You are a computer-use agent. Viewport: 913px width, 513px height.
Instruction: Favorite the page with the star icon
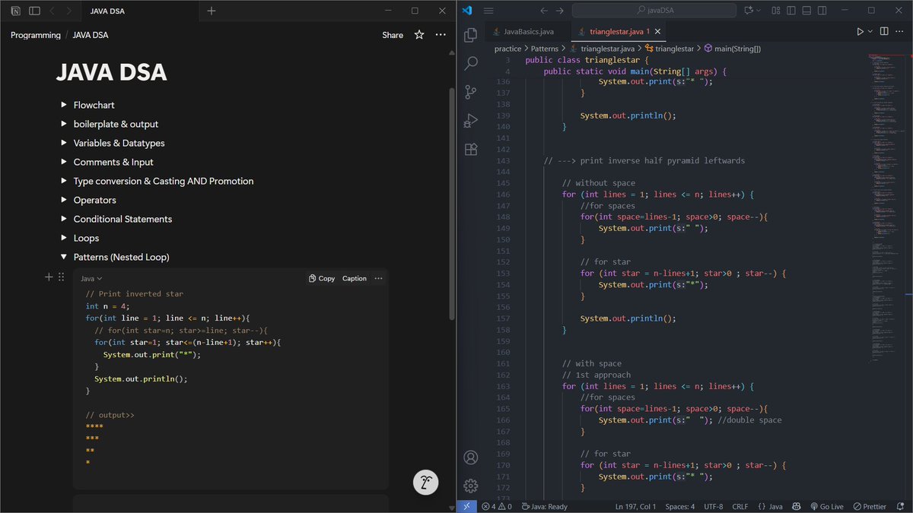(x=419, y=35)
